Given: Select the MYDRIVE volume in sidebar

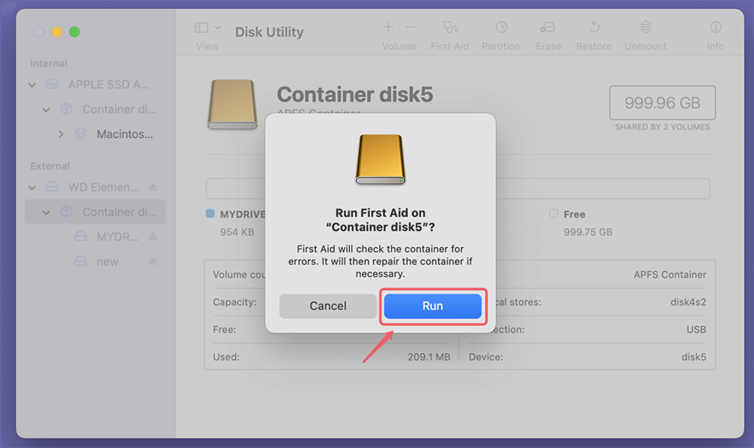Looking at the screenshot, I should click(x=118, y=236).
